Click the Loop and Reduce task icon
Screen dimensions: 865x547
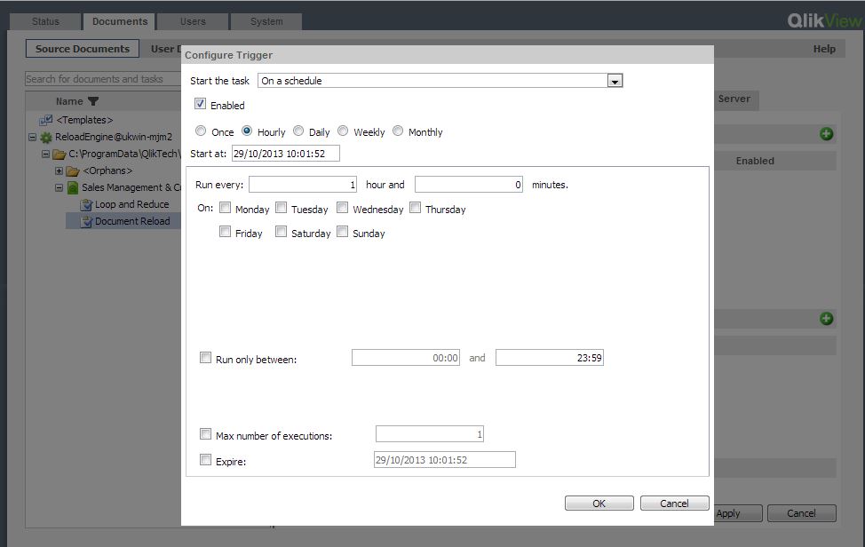(86, 205)
